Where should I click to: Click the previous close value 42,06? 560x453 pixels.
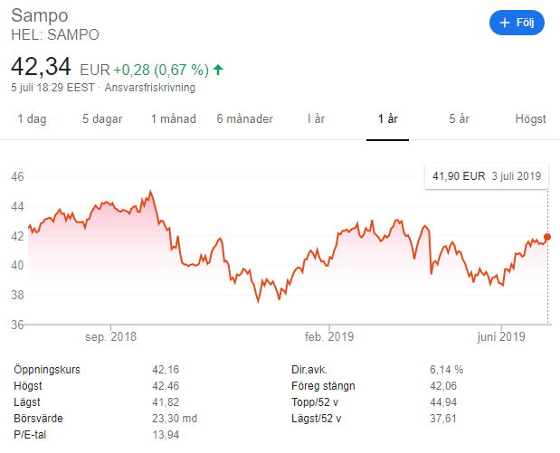click(x=443, y=386)
